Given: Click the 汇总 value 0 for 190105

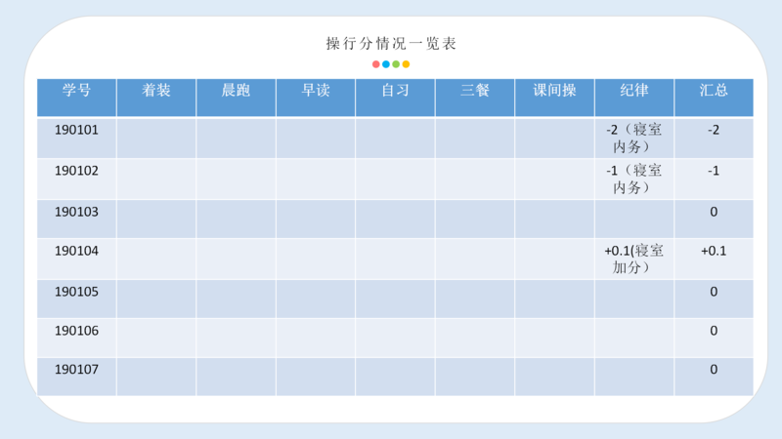Looking at the screenshot, I should (x=714, y=292).
